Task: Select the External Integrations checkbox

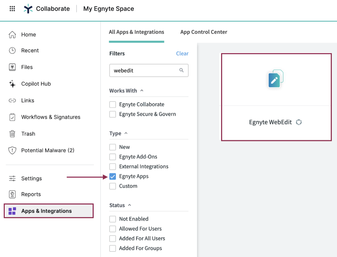Action: pos(113,167)
